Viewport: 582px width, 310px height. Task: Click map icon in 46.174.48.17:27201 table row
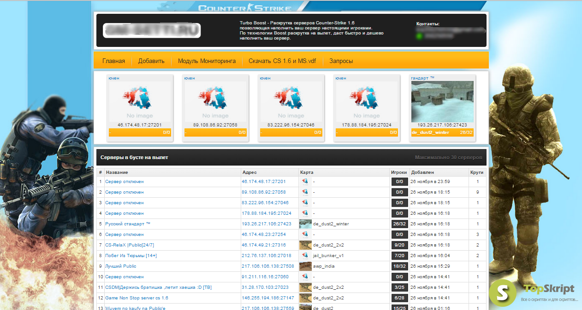coord(305,182)
